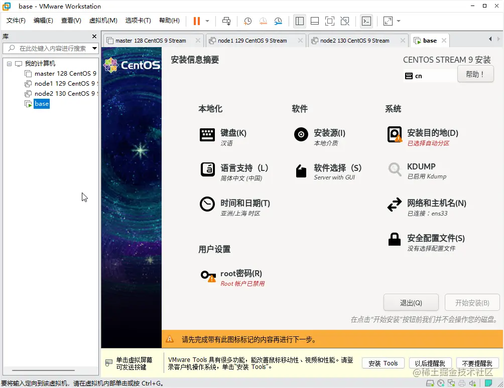
Task: Click the library horizontal scrollbar
Action: coord(43,370)
